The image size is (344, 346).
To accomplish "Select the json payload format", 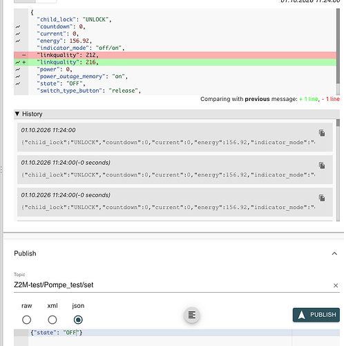I will (78, 320).
